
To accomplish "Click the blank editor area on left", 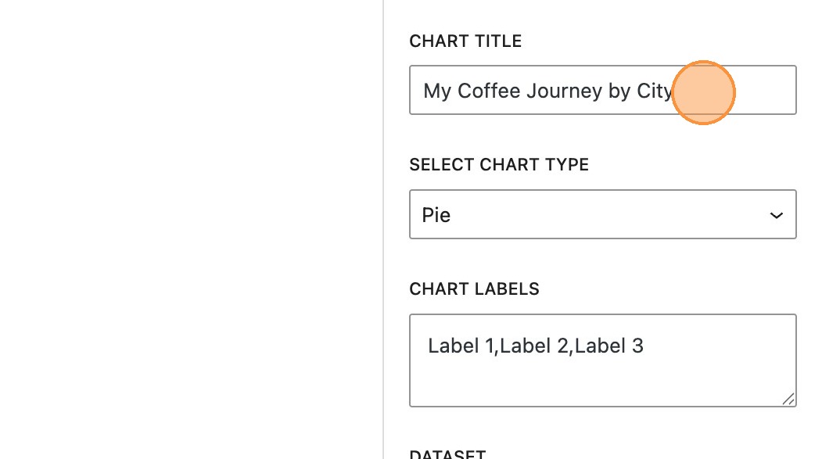I will [188, 235].
